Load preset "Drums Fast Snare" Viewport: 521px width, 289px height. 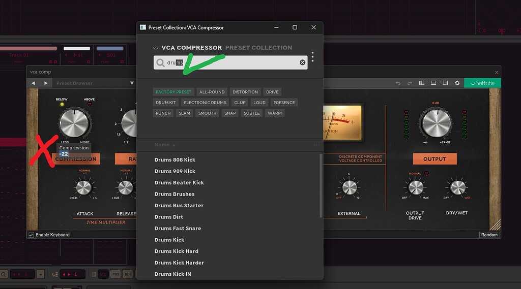point(178,228)
